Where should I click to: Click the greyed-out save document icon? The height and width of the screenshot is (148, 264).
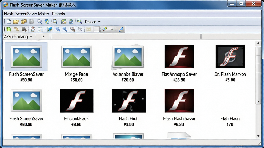[x=32, y=22]
